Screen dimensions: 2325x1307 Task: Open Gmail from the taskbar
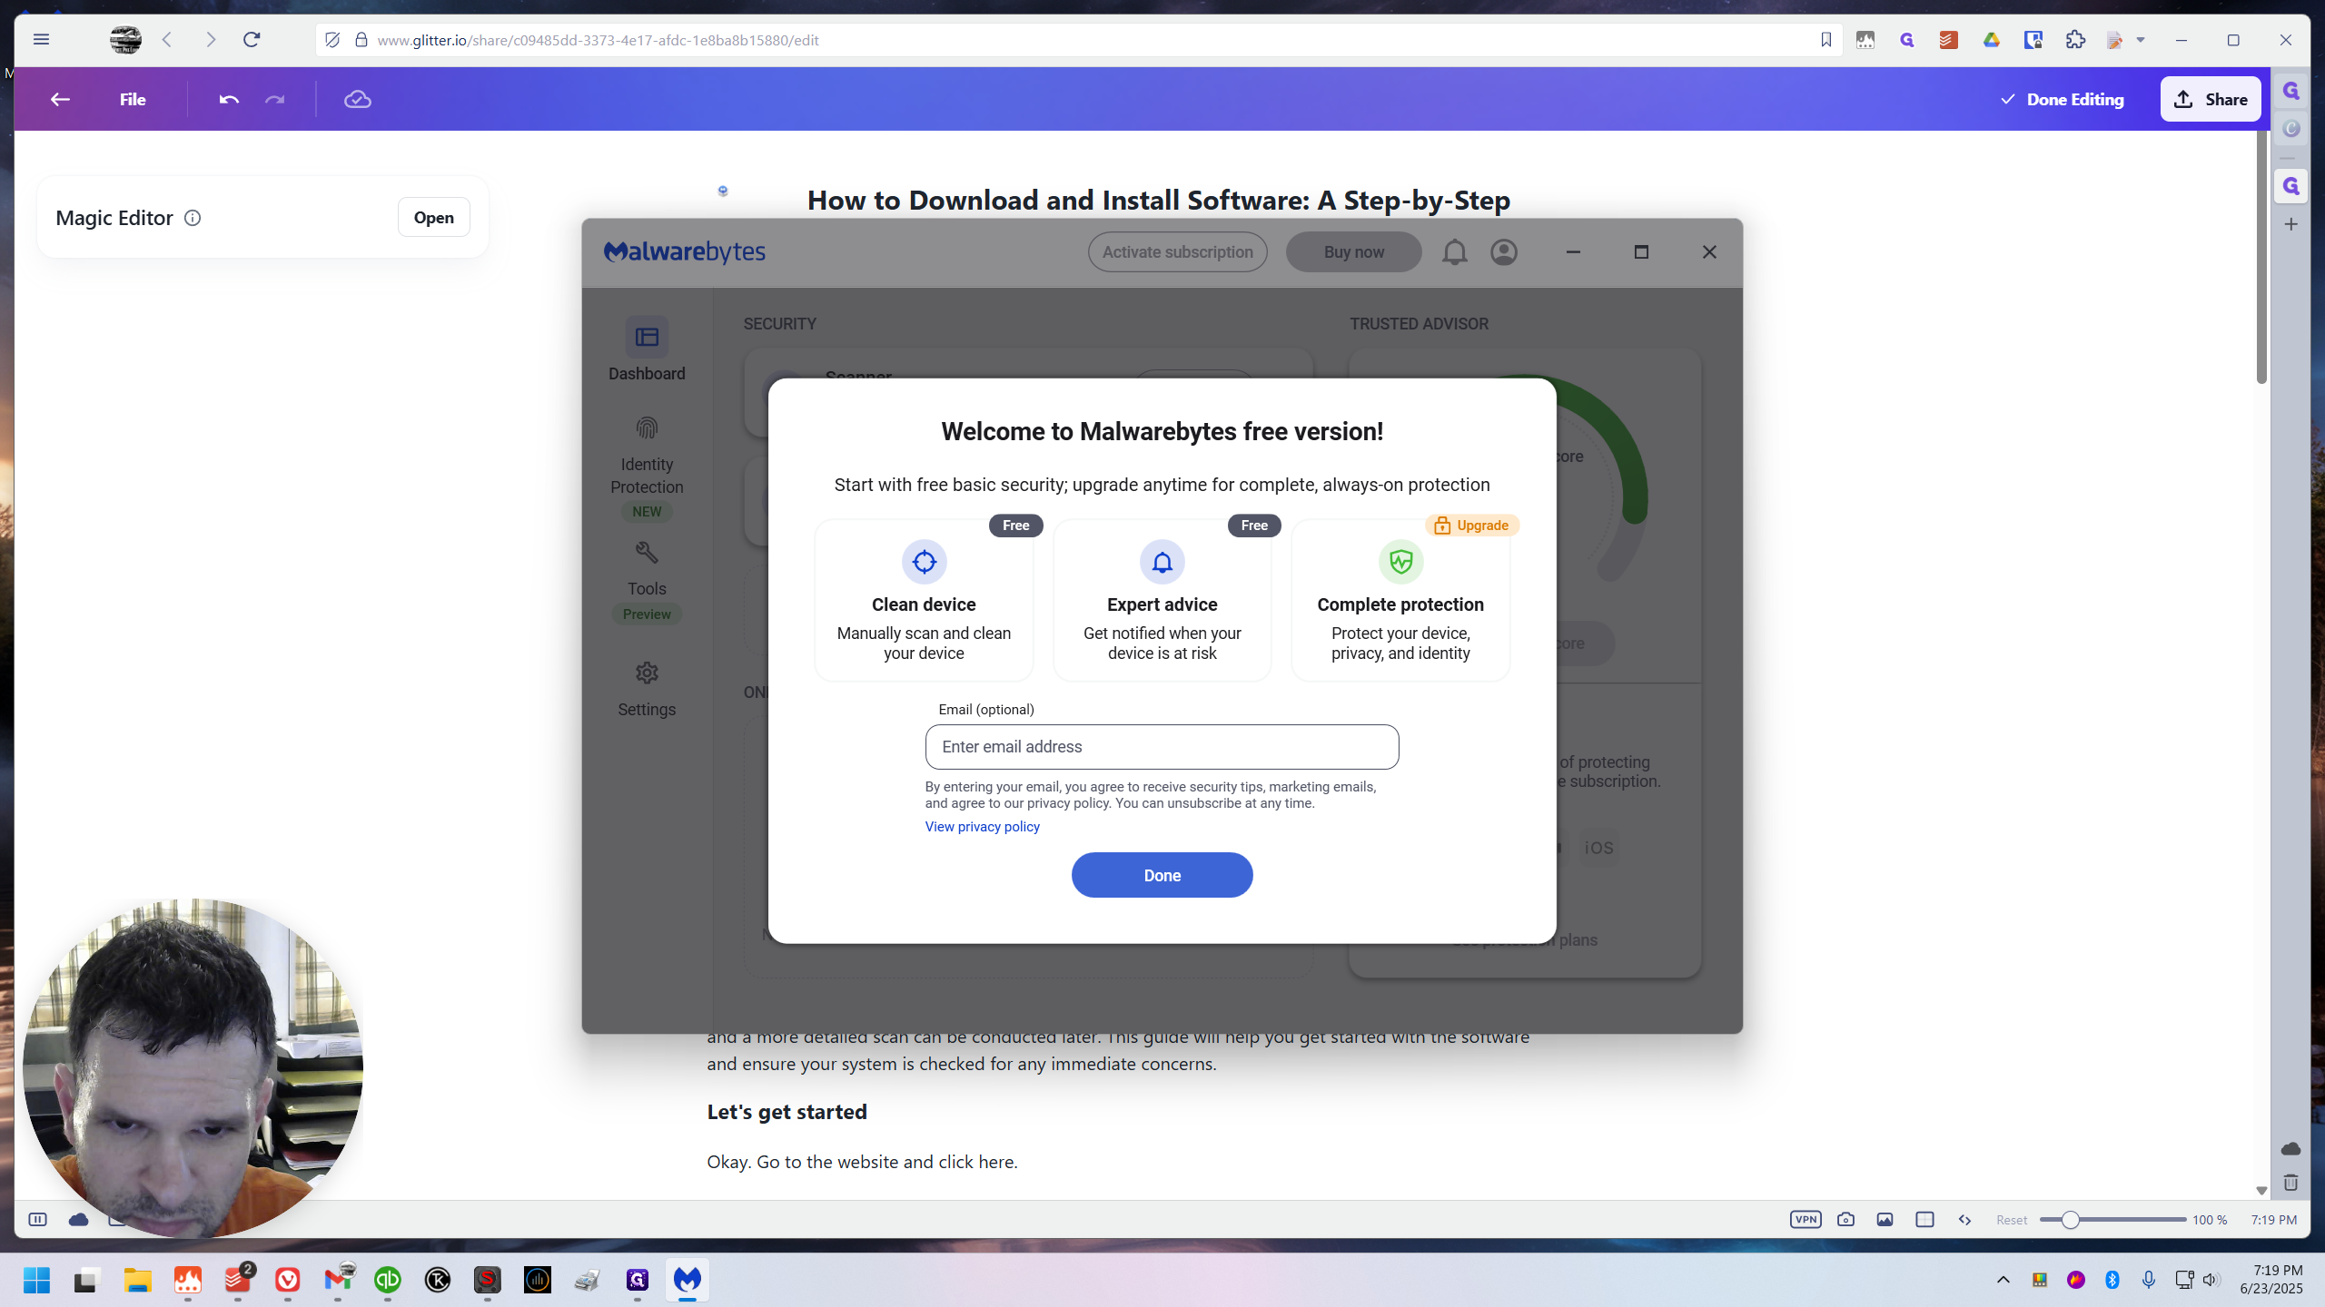click(x=338, y=1280)
